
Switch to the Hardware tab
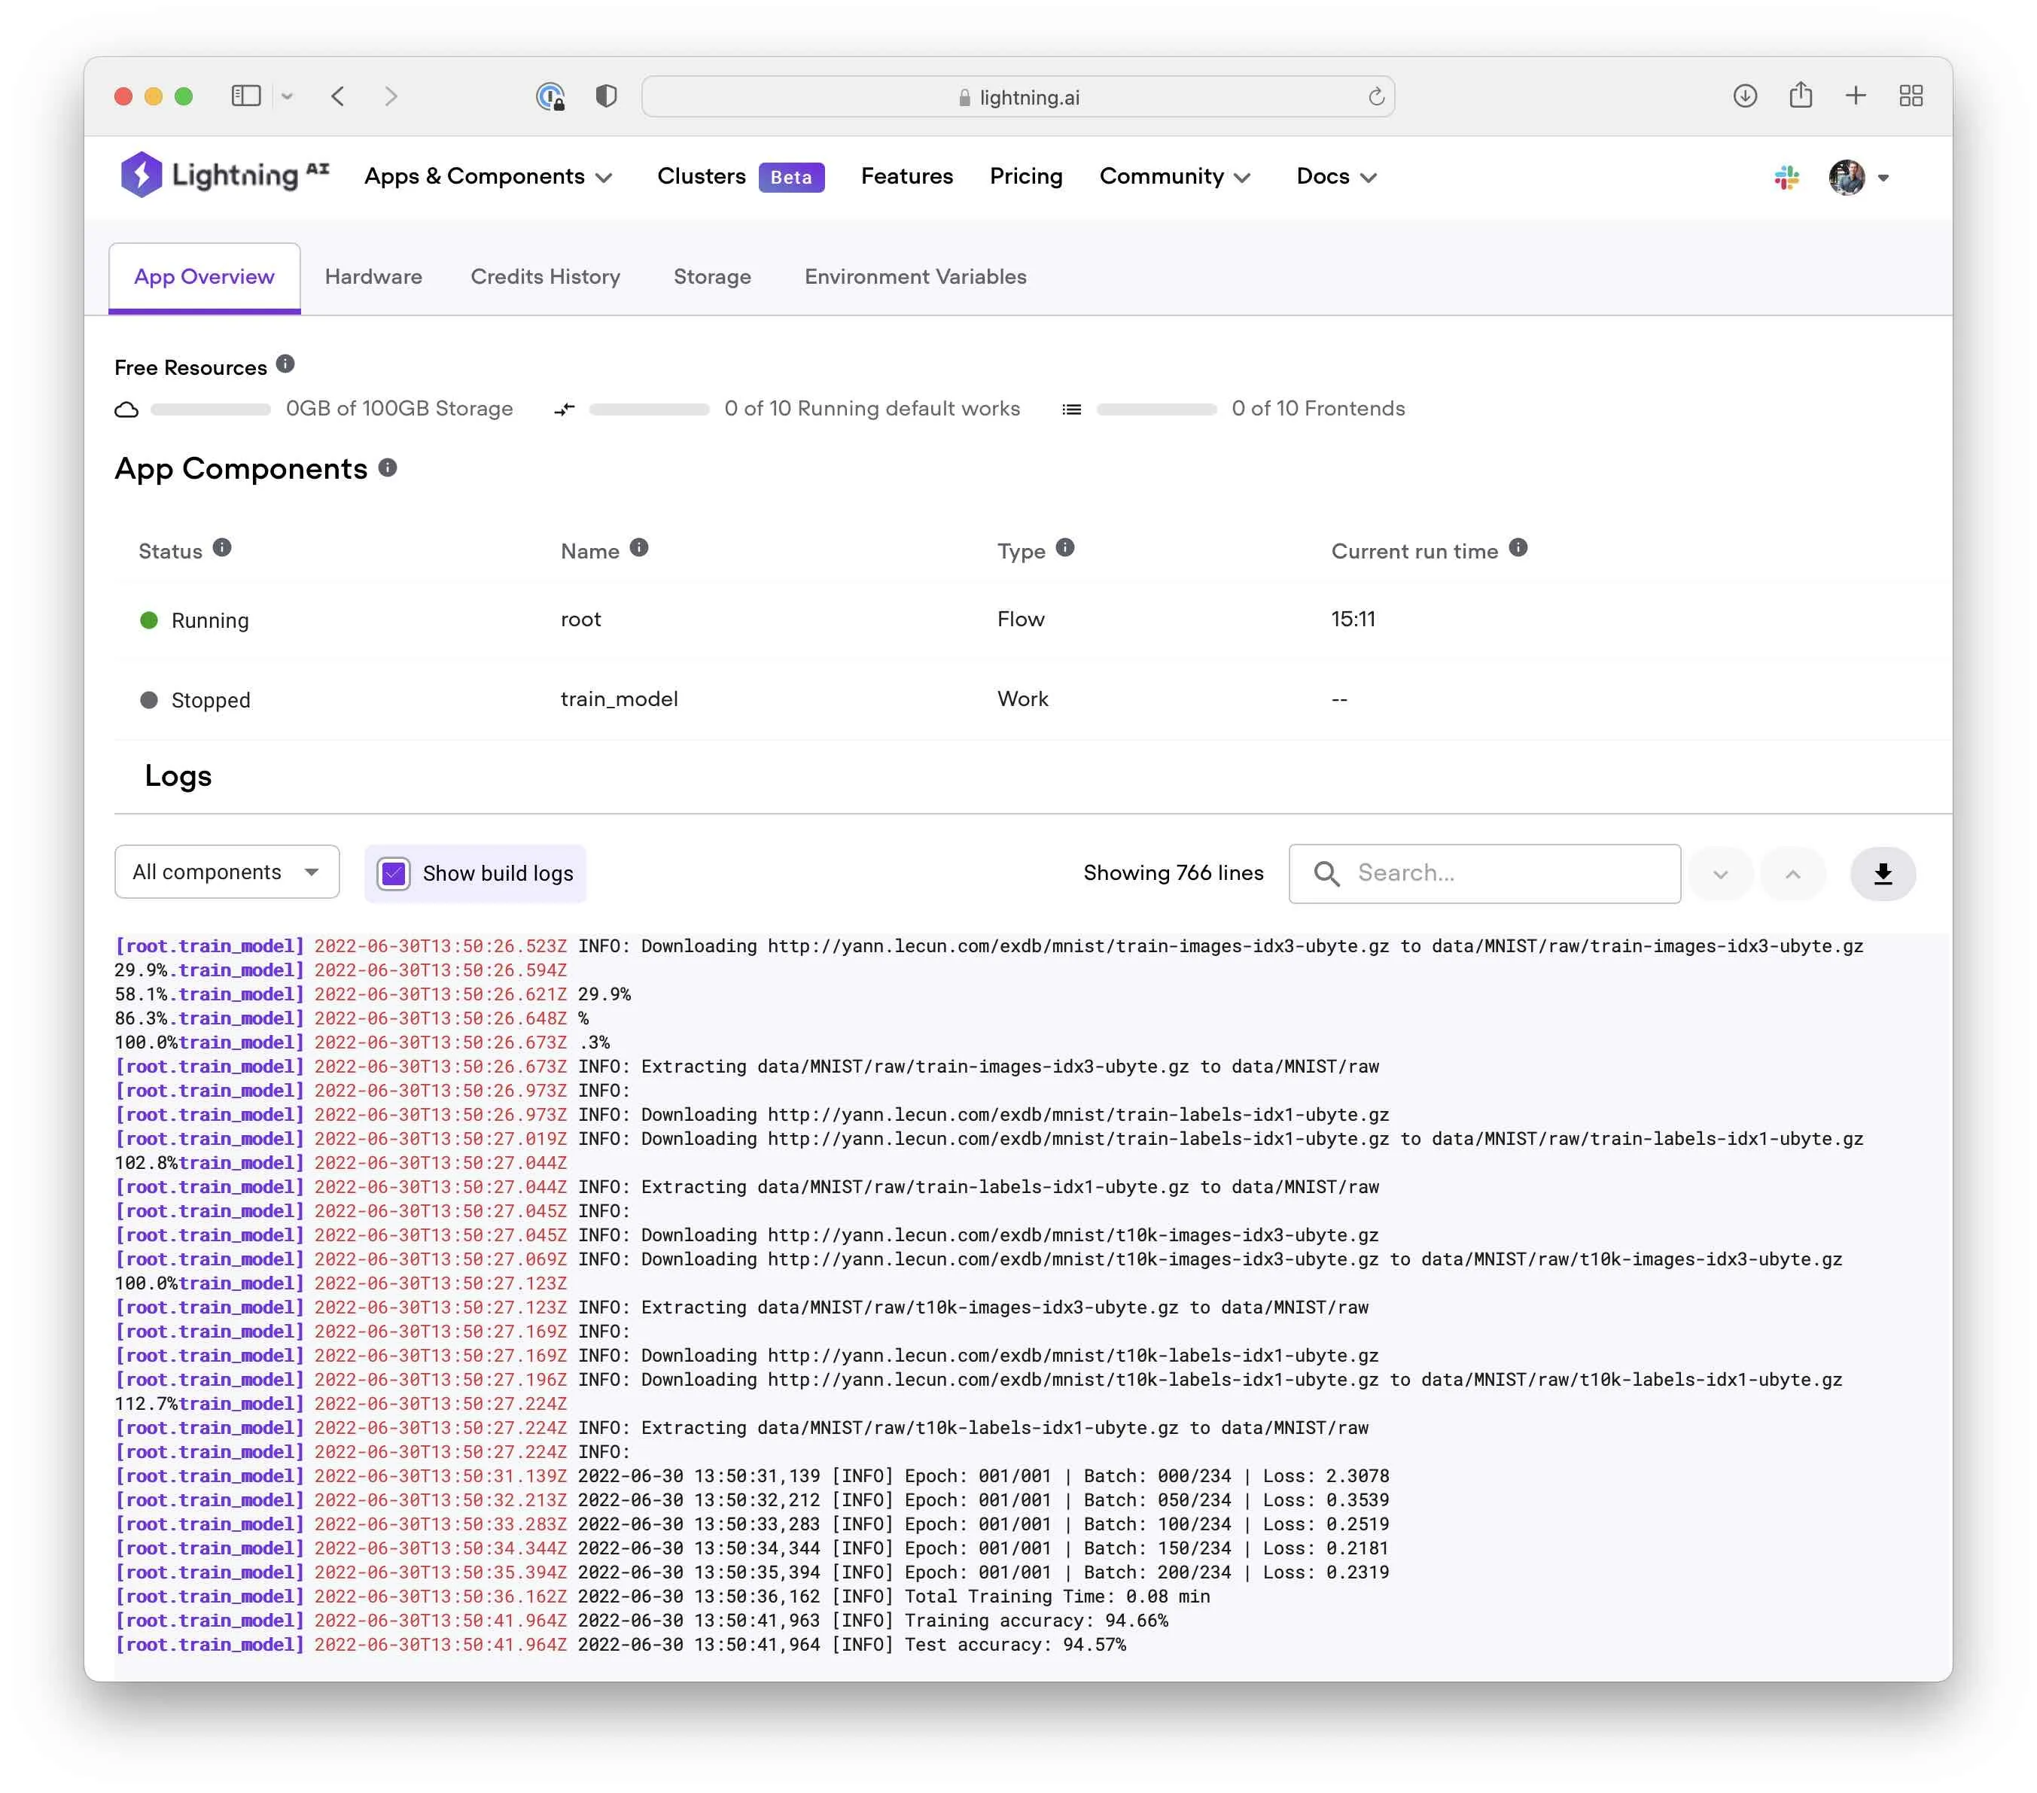373,277
